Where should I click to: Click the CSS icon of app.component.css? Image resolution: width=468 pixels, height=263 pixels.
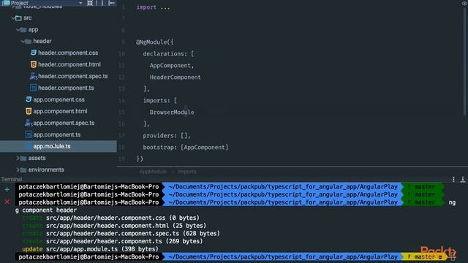(x=29, y=99)
